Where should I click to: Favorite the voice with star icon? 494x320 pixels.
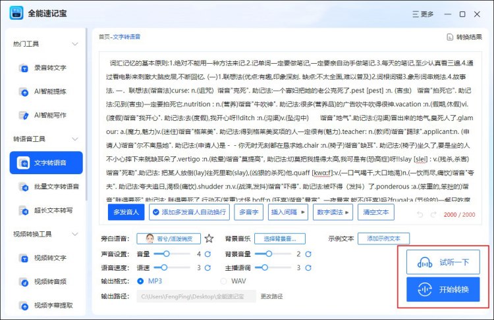209,239
